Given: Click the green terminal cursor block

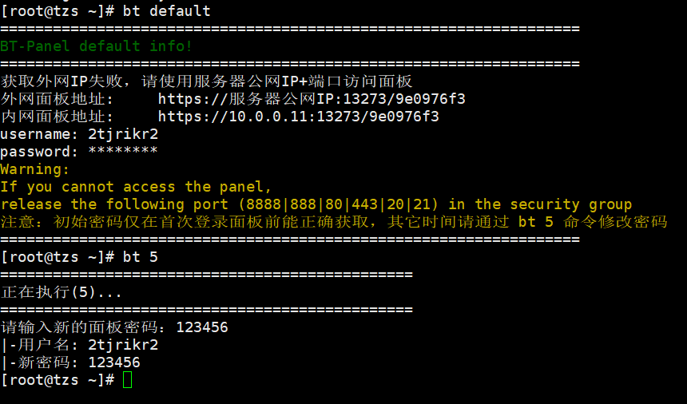Looking at the screenshot, I should [128, 380].
